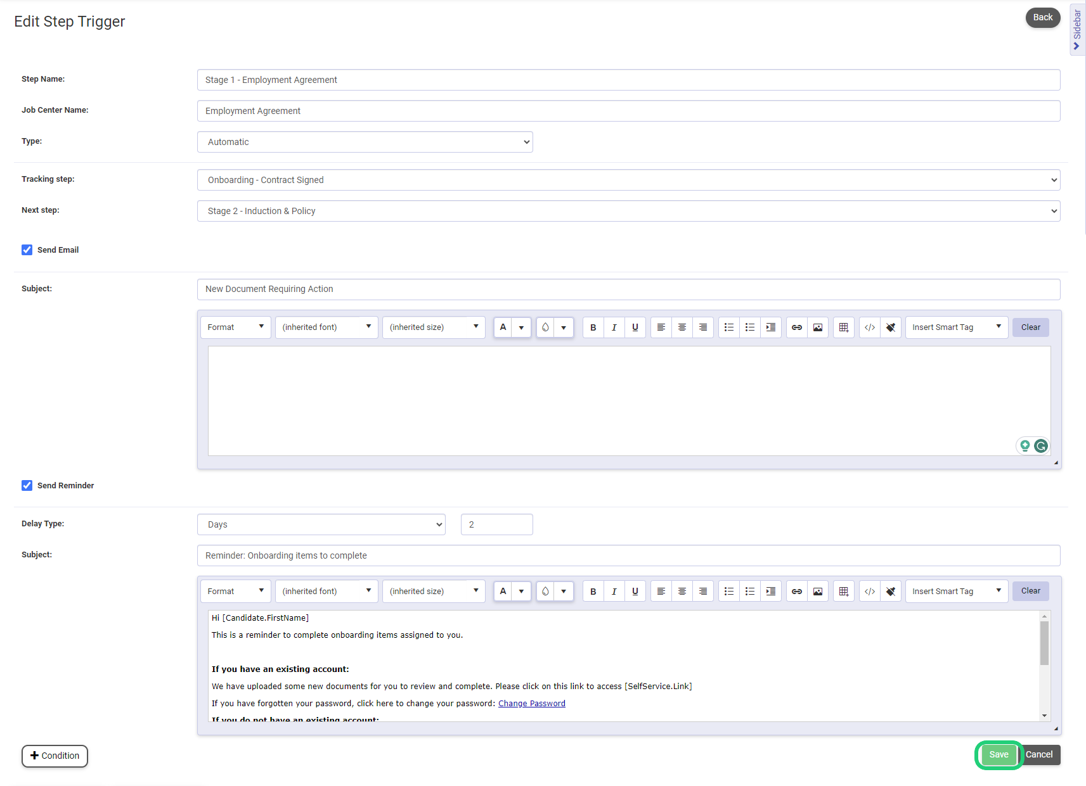Click underline icon in reminder editor toolbar
1086x786 pixels.
[x=635, y=592]
